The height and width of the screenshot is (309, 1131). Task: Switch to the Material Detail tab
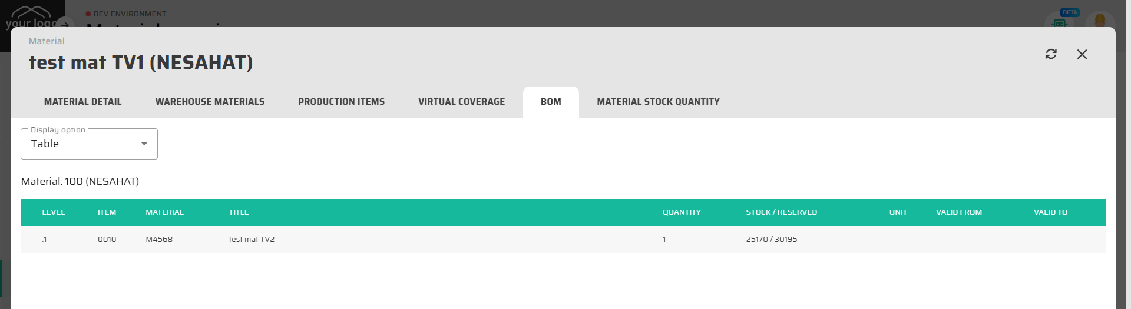tap(83, 102)
